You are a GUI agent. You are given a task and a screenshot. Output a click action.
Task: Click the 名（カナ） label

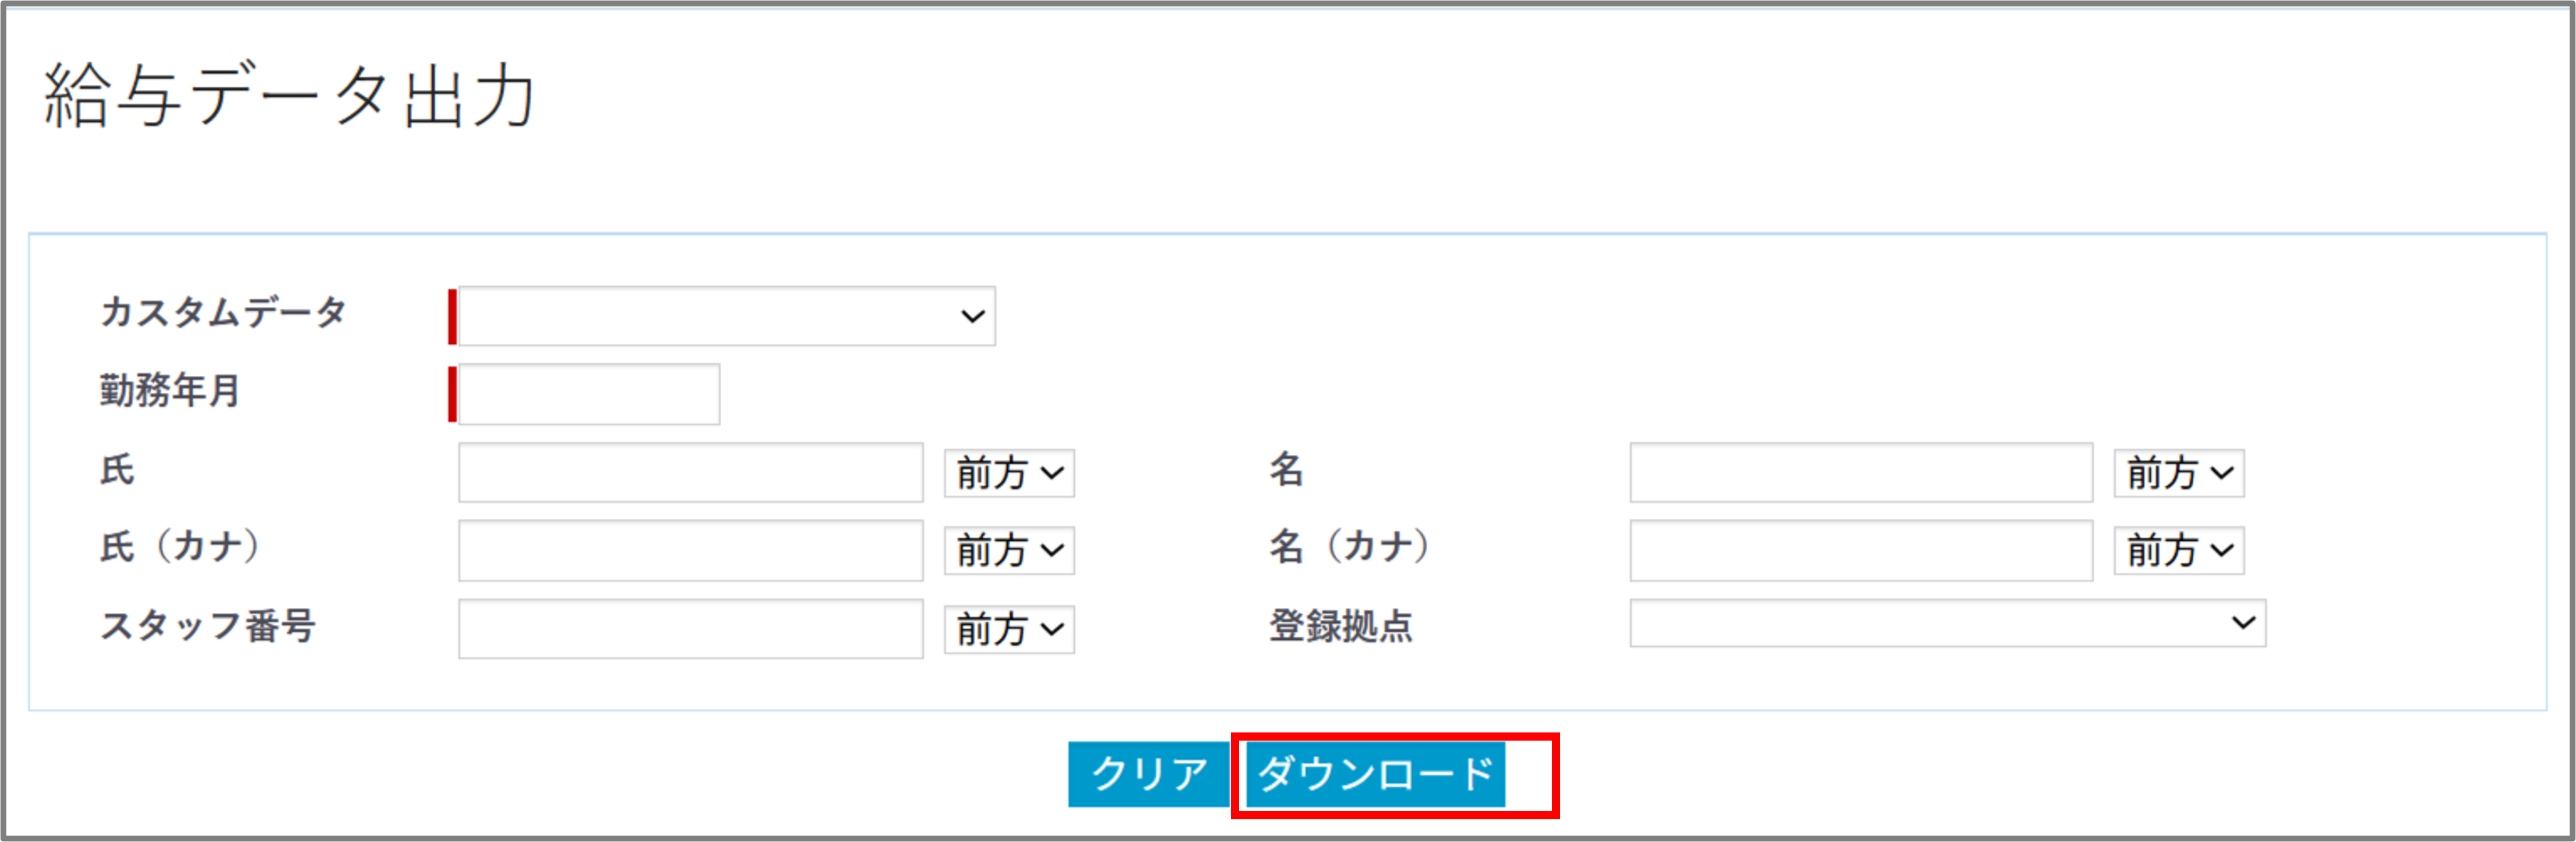tap(1350, 547)
